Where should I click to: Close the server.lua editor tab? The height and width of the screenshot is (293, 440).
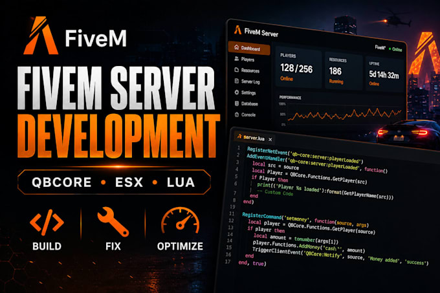pyautogui.click(x=270, y=139)
